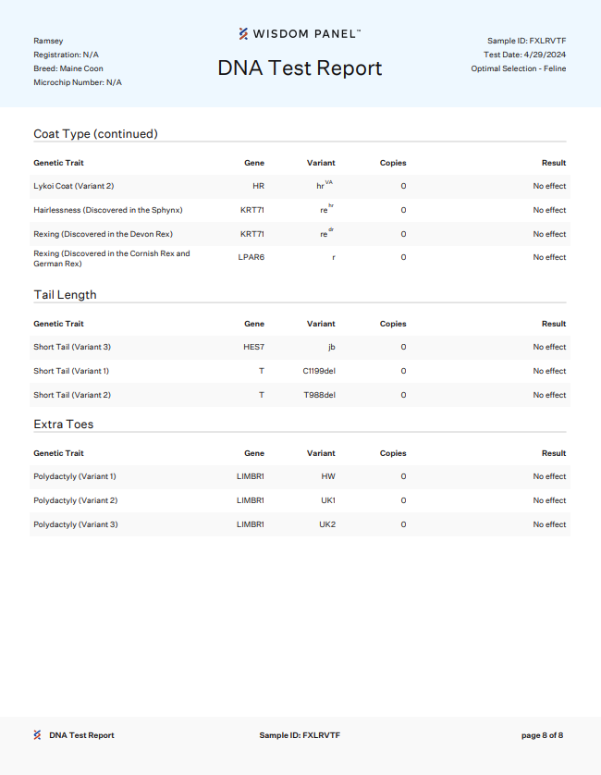The width and height of the screenshot is (601, 775).
Task: Select the 'Polydactyly (Variant 3)' trait
Action: pyautogui.click(x=76, y=524)
